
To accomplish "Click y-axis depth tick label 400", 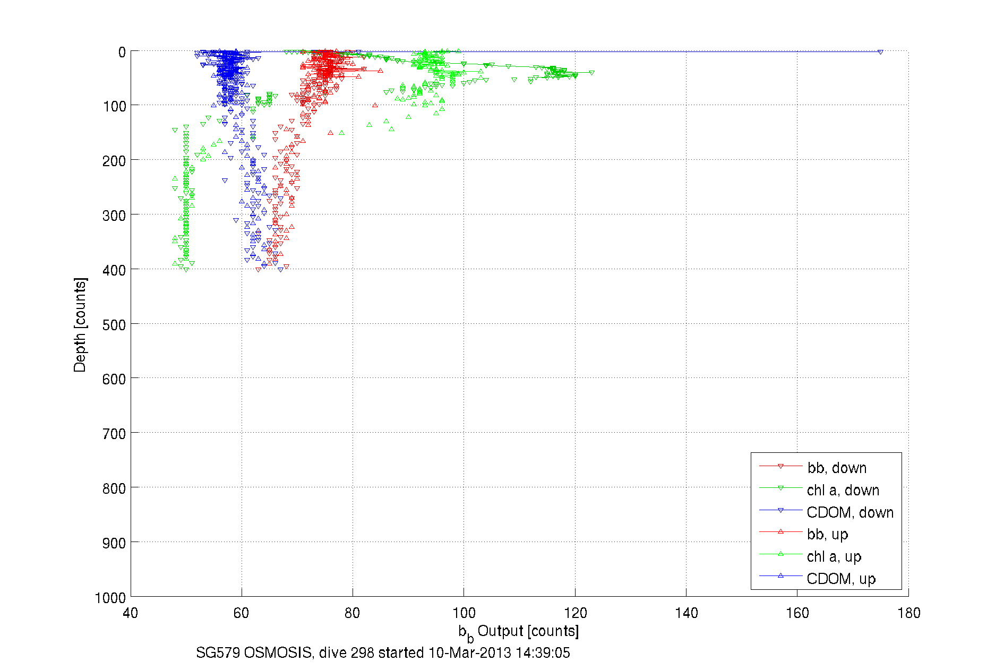I will coord(114,270).
